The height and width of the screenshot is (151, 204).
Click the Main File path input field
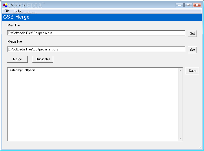pos(96,33)
